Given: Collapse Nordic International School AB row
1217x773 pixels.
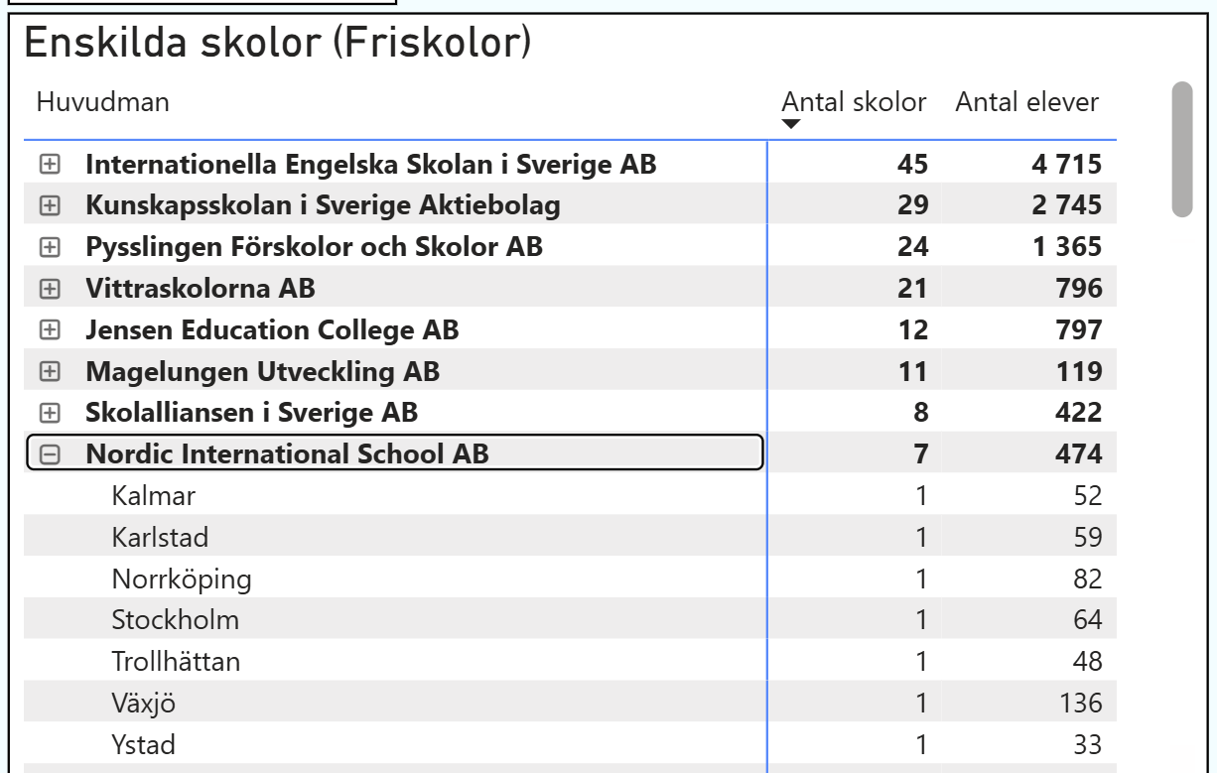Looking at the screenshot, I should pyautogui.click(x=48, y=454).
